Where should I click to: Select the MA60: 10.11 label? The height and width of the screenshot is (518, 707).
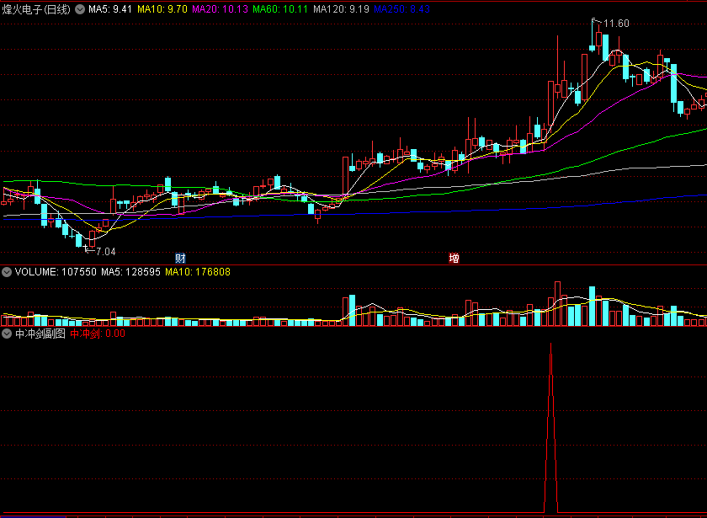(280, 9)
